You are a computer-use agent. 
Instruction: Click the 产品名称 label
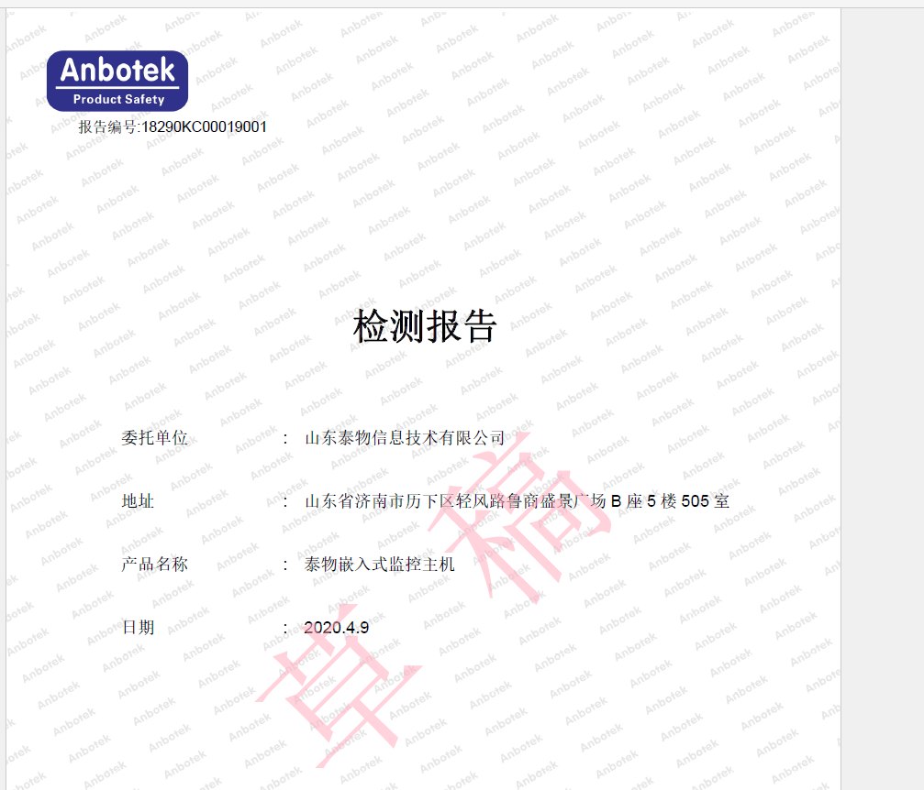pos(154,564)
